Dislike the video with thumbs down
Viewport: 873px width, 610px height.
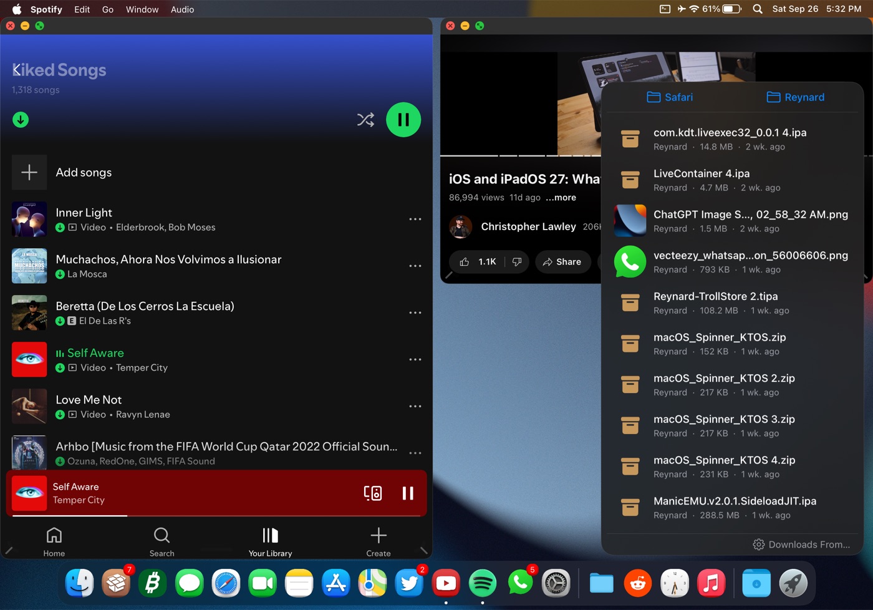pyautogui.click(x=517, y=262)
